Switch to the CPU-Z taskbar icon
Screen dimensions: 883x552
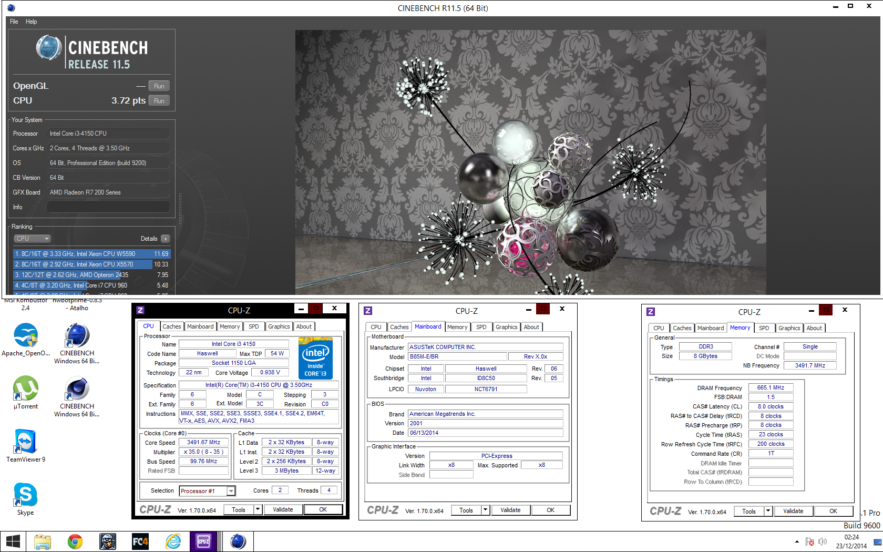[203, 541]
